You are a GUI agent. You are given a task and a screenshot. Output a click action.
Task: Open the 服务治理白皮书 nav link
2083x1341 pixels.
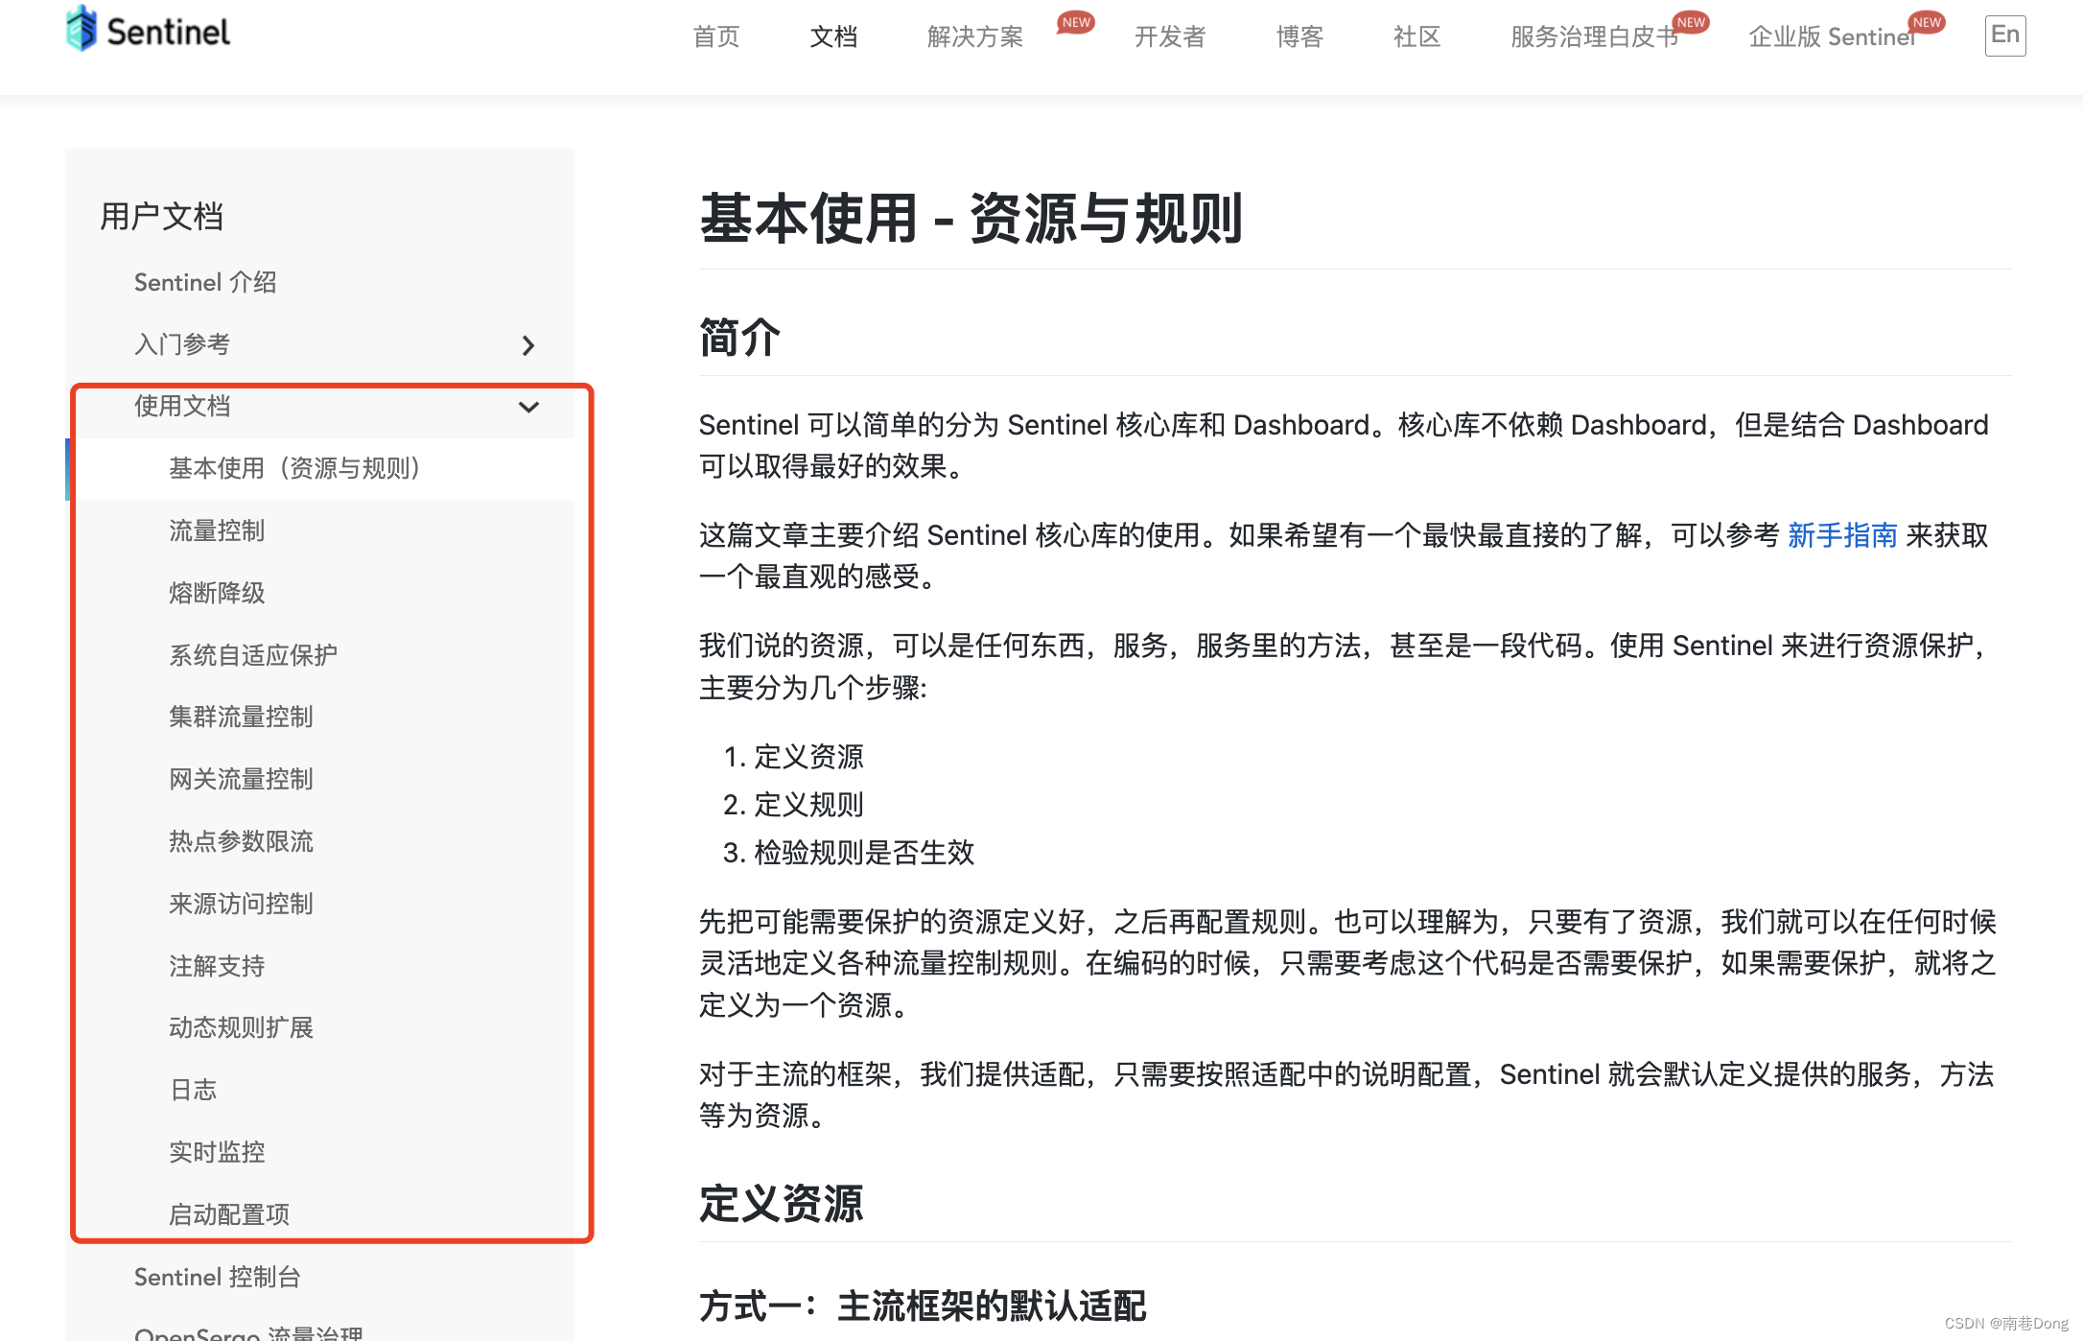[x=1594, y=36]
